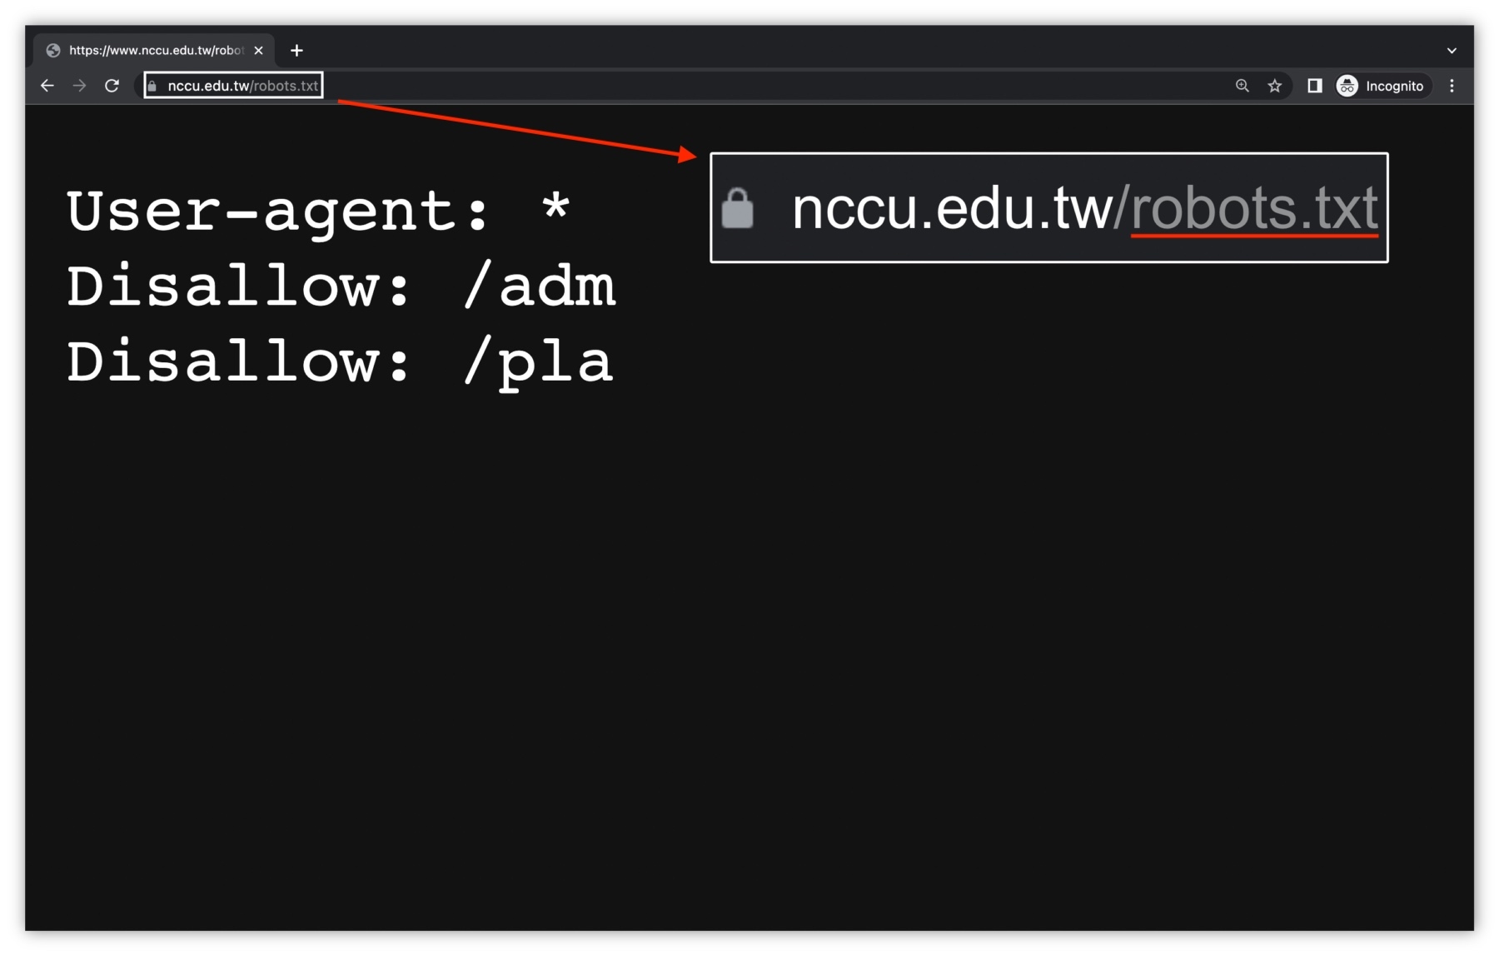Click the "Disallow: /adm" line on the page
The image size is (1499, 956).
point(341,286)
